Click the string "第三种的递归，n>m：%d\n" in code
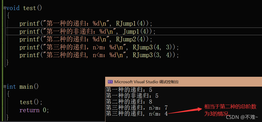Viewport: 262px width, 122px height. 85,48
